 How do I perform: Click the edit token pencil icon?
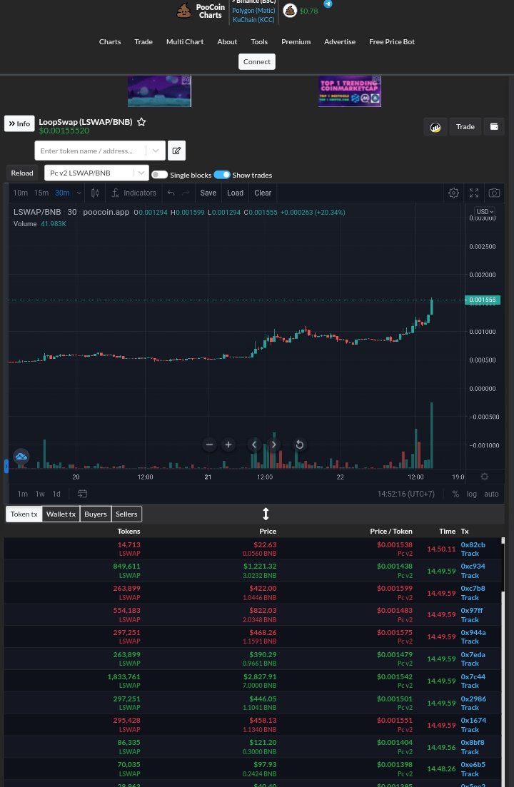[177, 151]
